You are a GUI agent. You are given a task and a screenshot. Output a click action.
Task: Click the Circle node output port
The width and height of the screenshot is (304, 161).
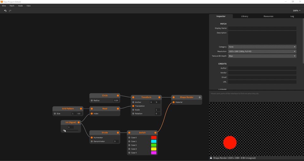pos(118,95)
